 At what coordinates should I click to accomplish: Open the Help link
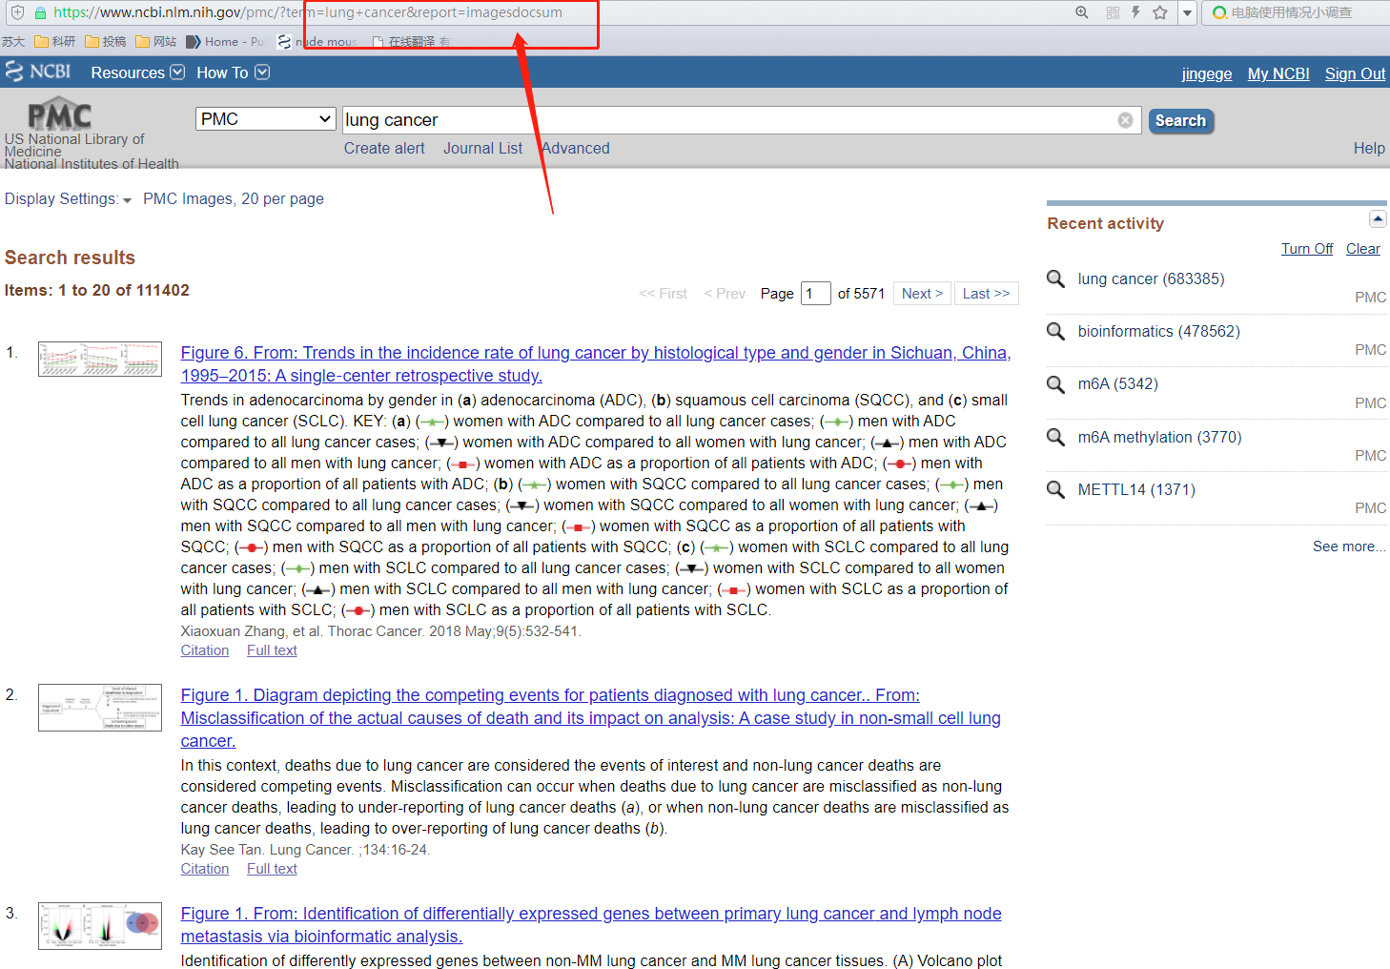1369,148
